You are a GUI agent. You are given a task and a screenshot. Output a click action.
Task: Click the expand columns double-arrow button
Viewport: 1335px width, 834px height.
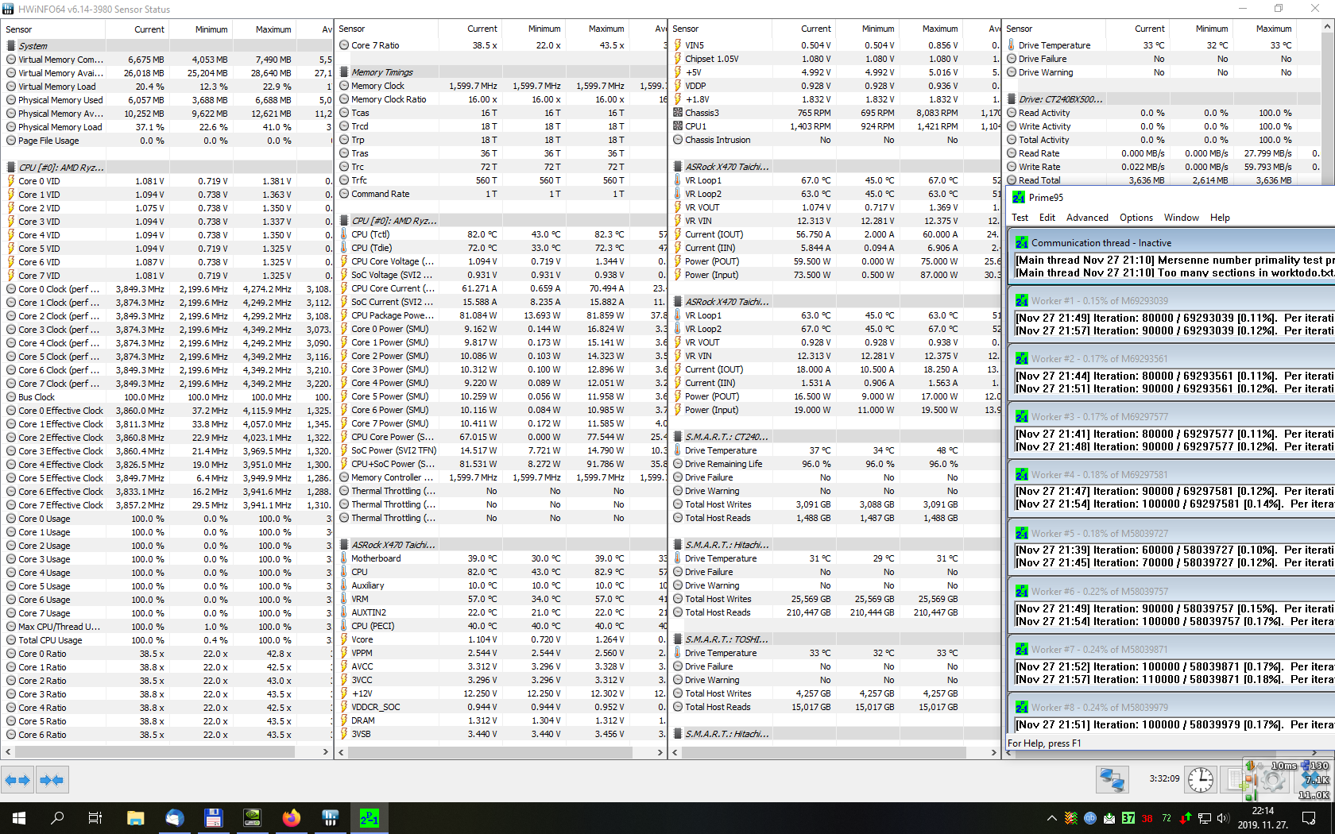coord(17,780)
